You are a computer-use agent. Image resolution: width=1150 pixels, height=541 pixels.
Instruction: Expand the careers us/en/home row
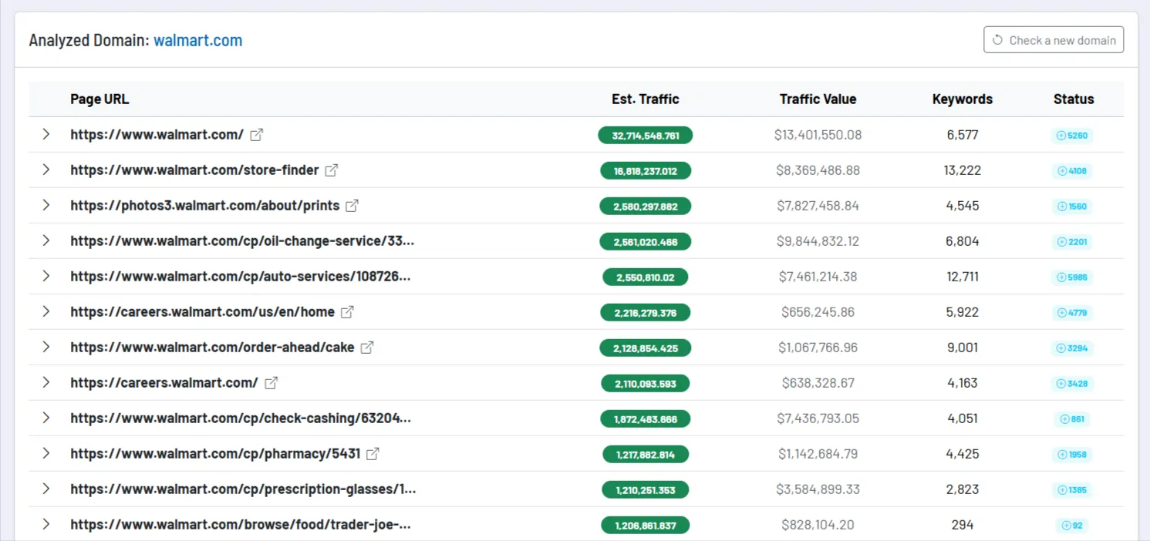(x=46, y=311)
